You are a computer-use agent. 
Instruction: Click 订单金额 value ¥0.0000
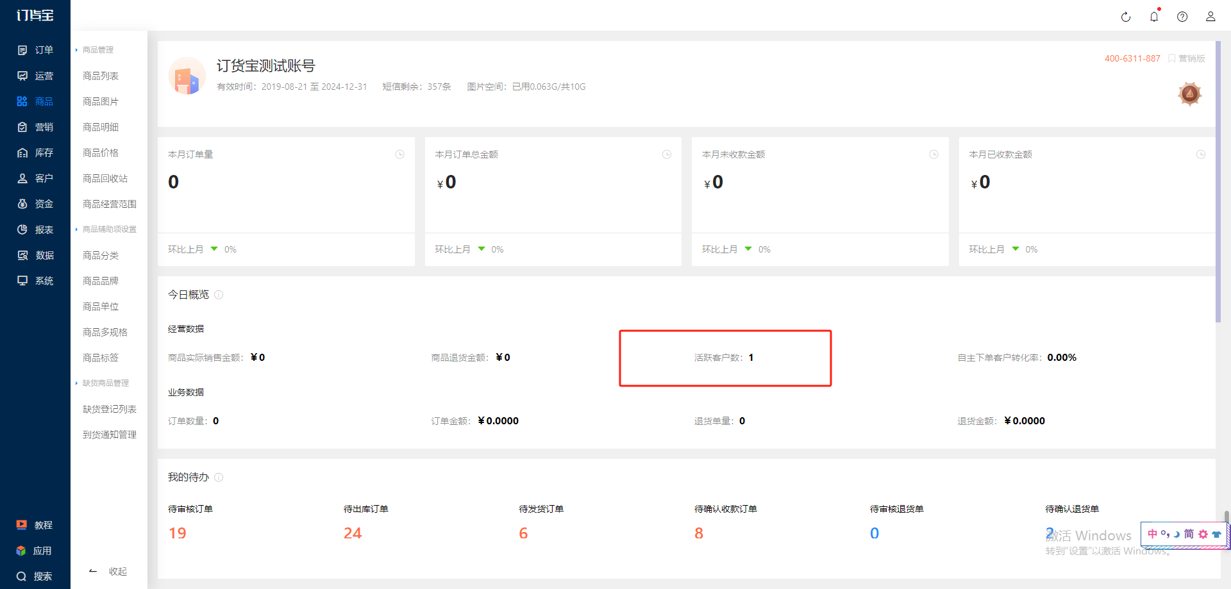[498, 421]
